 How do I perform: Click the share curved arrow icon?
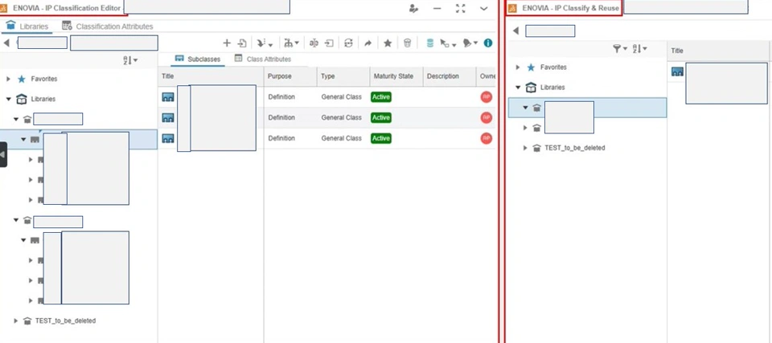click(368, 43)
